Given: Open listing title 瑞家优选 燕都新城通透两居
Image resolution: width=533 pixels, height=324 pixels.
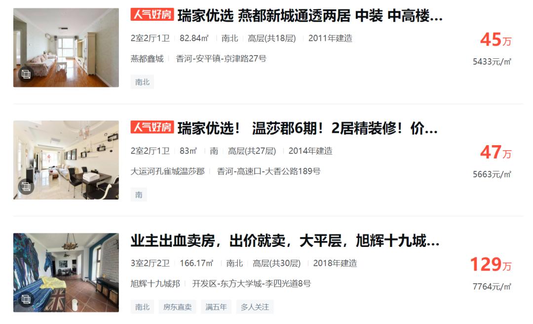Looking at the screenshot, I should point(310,16).
